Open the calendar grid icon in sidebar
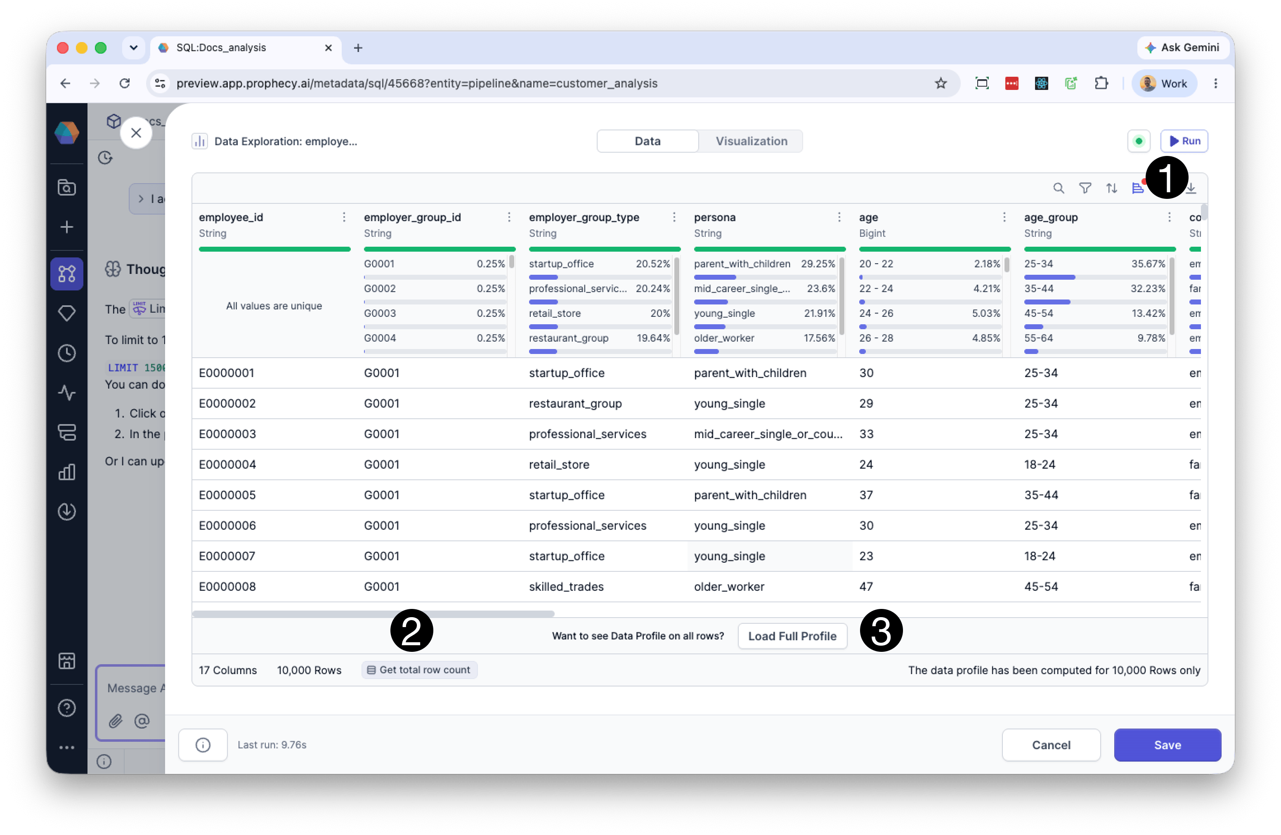1281x835 pixels. coord(67,660)
